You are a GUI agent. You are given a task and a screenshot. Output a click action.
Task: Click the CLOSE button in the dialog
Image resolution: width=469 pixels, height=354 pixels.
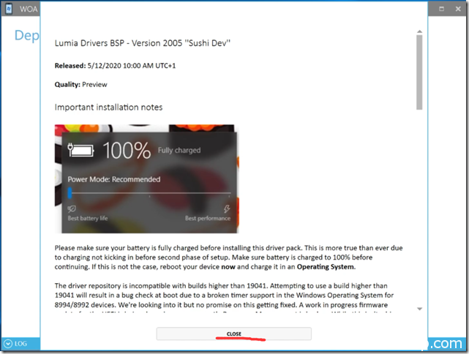pos(233,334)
